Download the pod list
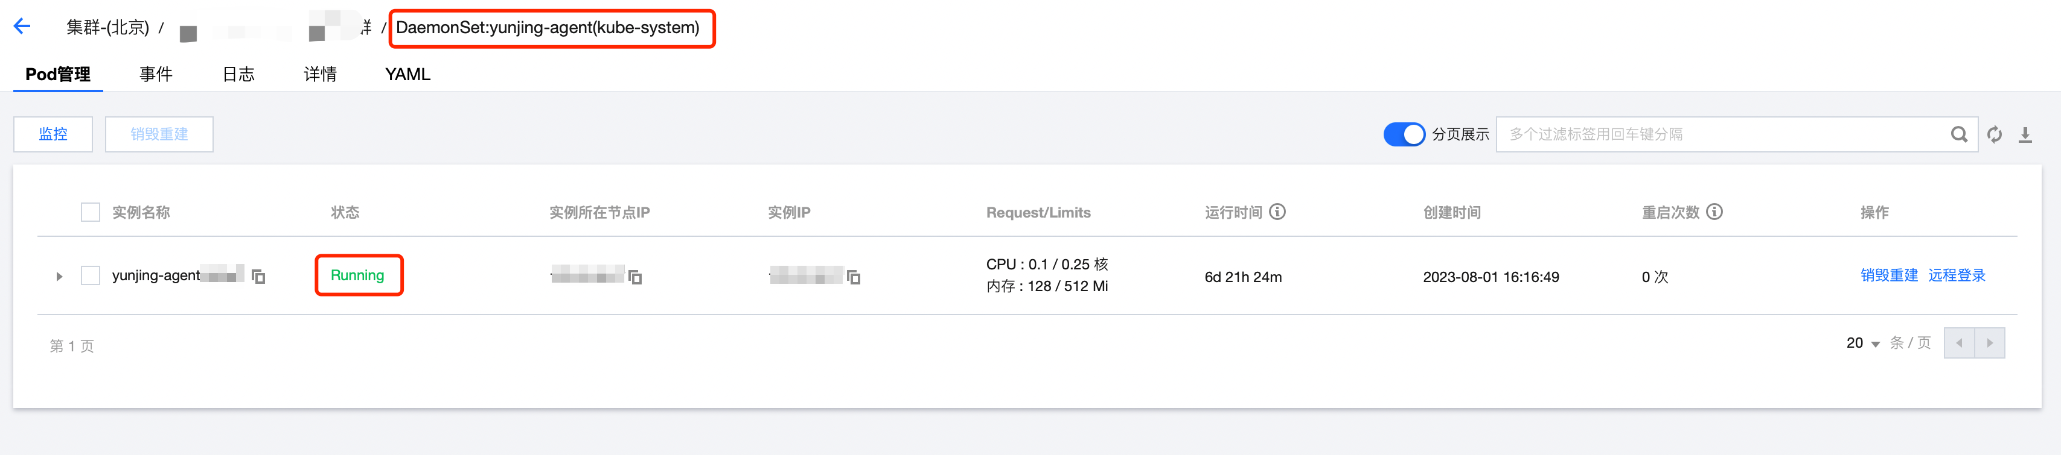This screenshot has width=2061, height=455. [x=2025, y=134]
